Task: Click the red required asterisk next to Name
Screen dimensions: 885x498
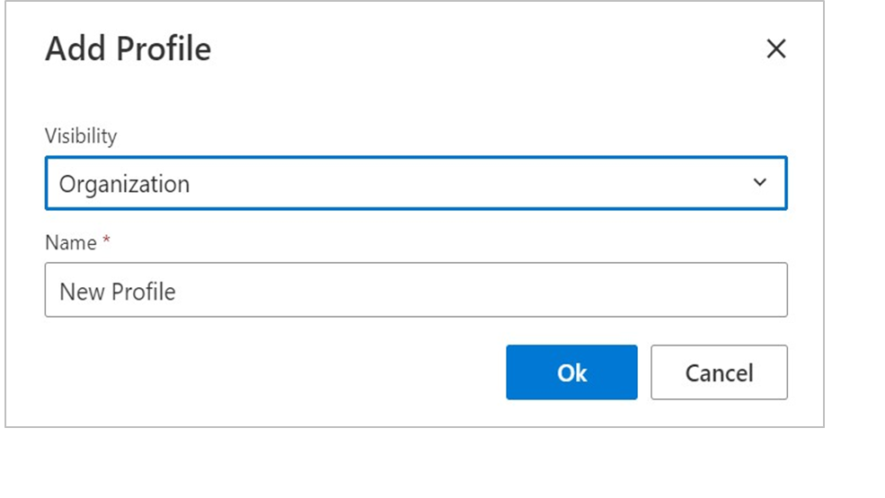Action: 106,240
